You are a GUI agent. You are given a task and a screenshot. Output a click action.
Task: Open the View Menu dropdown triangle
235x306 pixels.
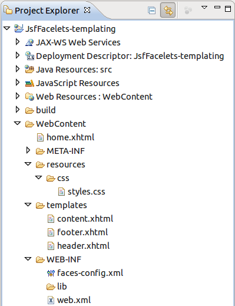(x=204, y=8)
